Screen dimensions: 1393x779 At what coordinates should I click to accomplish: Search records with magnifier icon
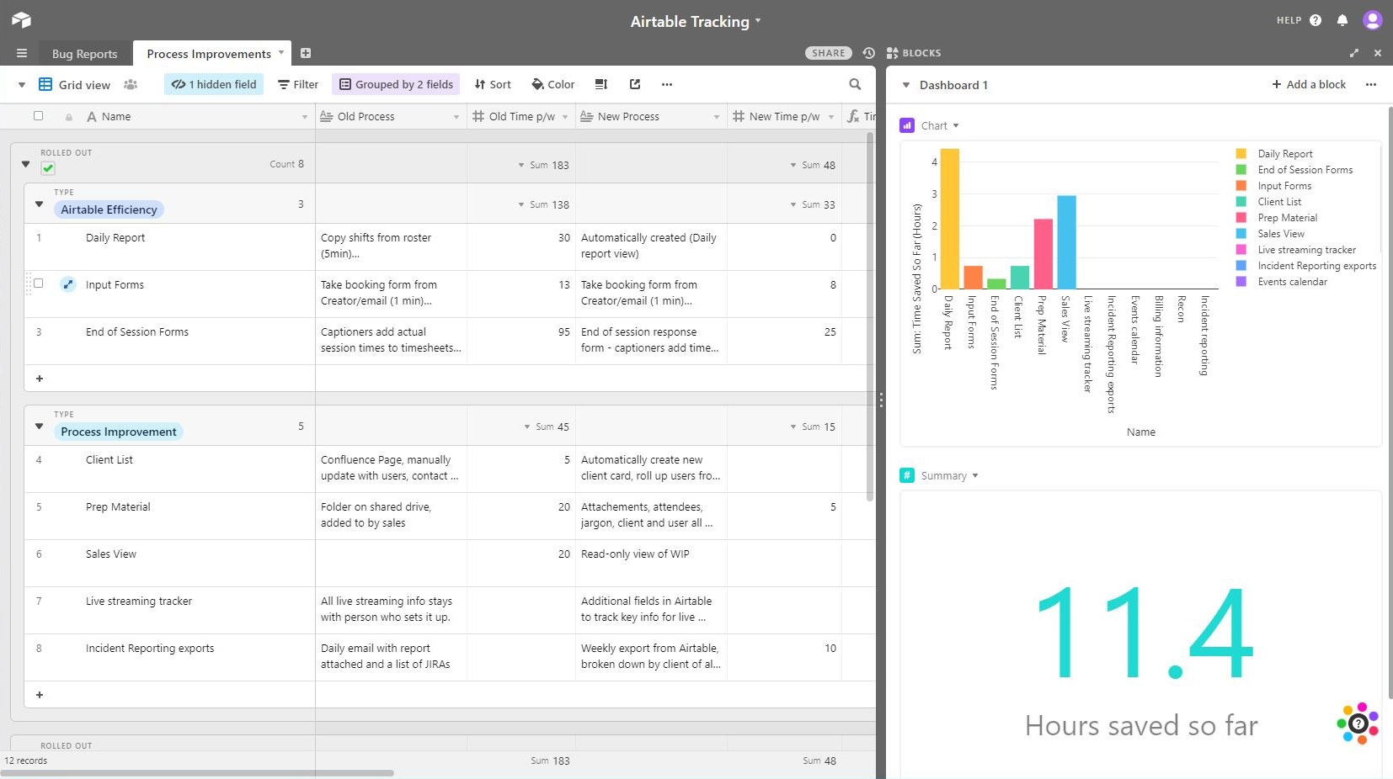[x=855, y=84]
